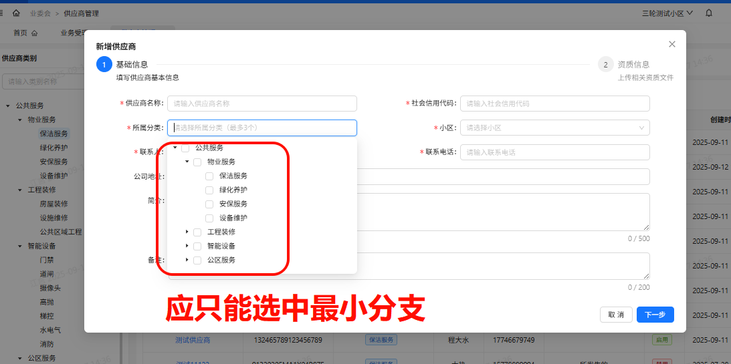
Task: Close the 新增供应商 dialog
Action: point(671,44)
